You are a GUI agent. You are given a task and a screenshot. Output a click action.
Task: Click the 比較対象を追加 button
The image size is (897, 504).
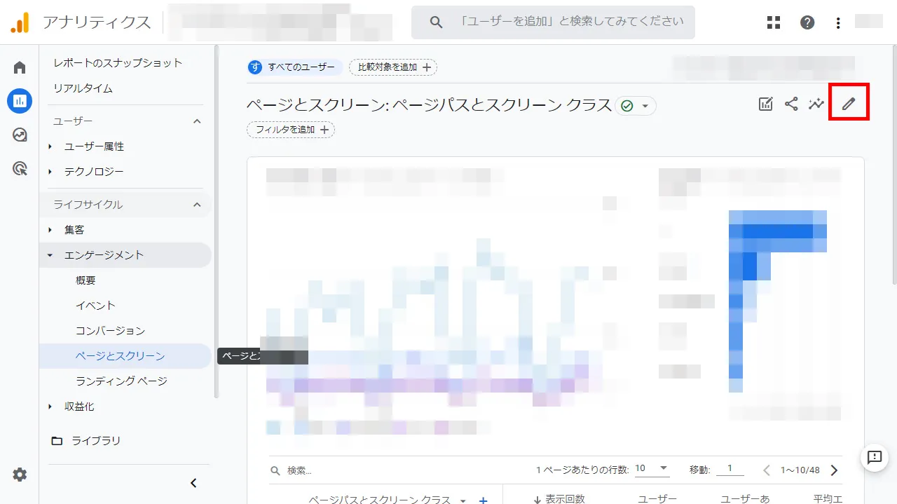coord(392,67)
